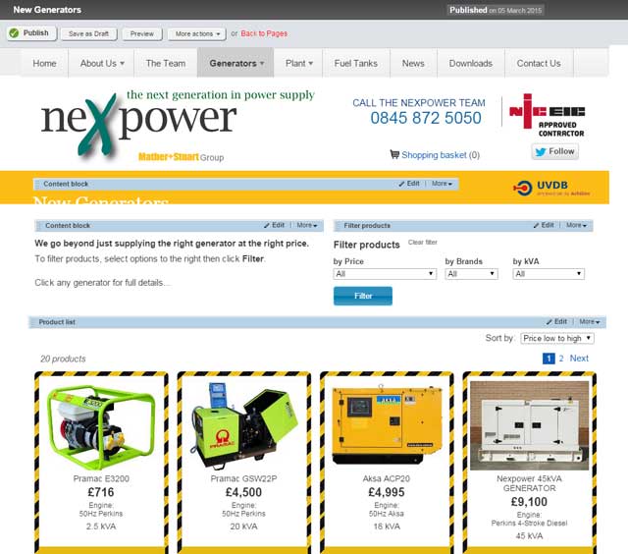Click the Published status label

[495, 10]
